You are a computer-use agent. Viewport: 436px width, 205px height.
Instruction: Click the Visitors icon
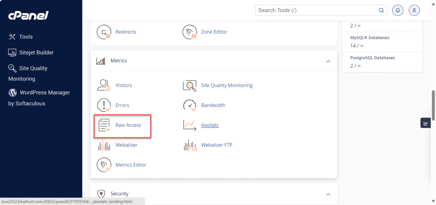[104, 85]
